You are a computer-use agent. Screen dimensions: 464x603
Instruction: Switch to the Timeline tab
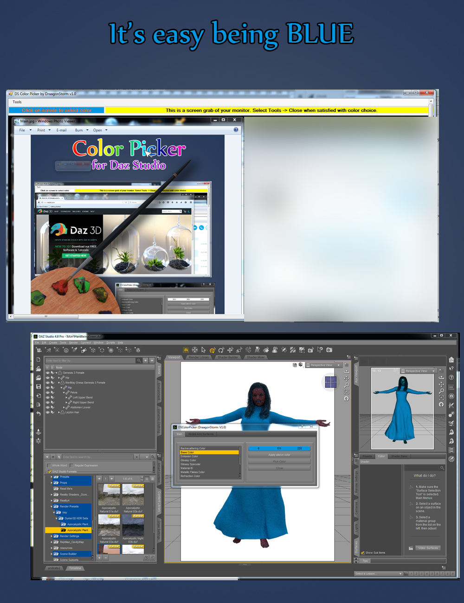coord(75,568)
